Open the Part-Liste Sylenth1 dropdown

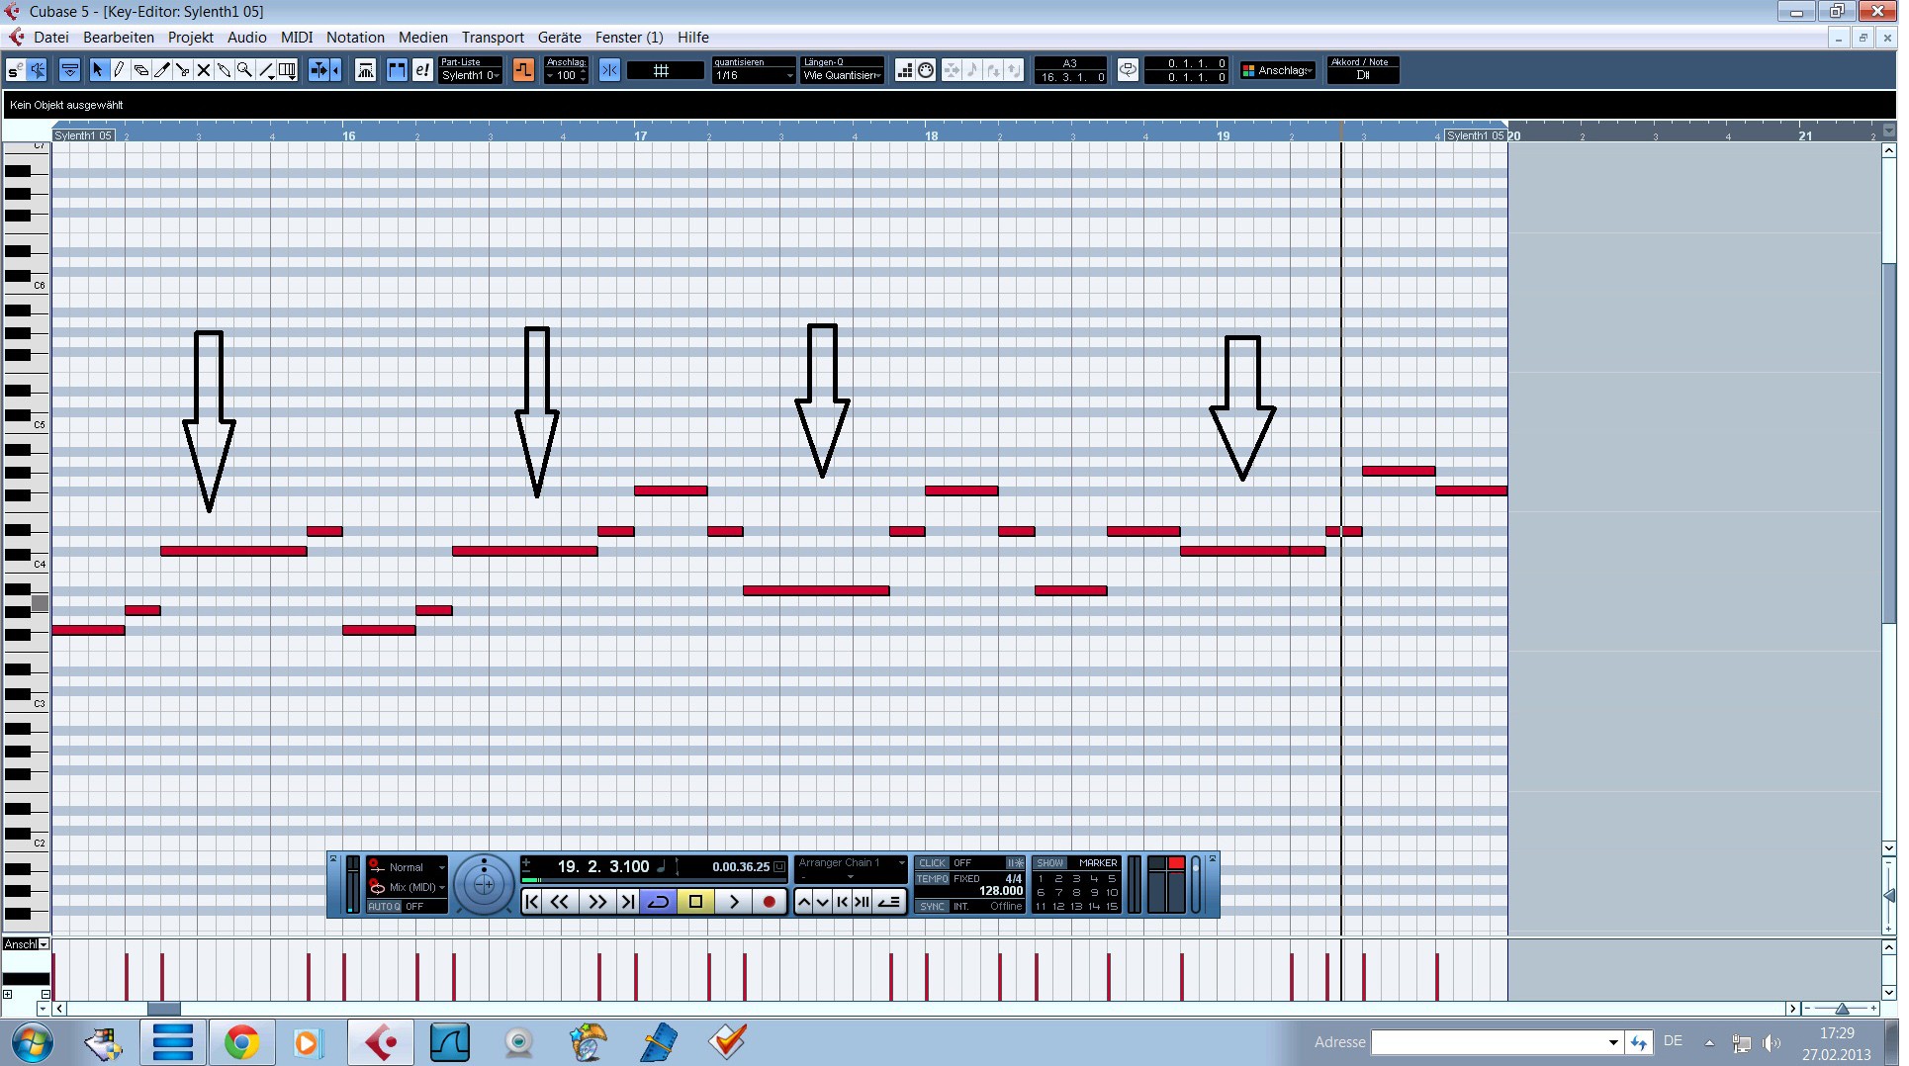click(471, 75)
